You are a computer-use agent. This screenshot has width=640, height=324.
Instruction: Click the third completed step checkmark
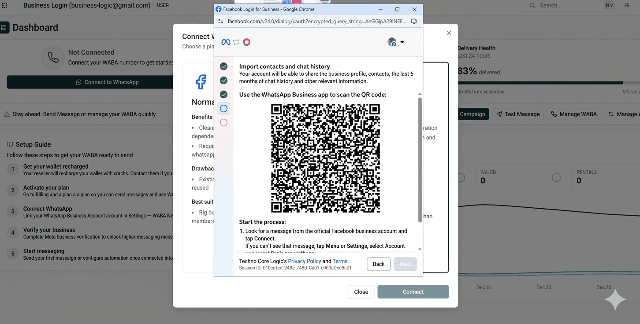pos(224,94)
